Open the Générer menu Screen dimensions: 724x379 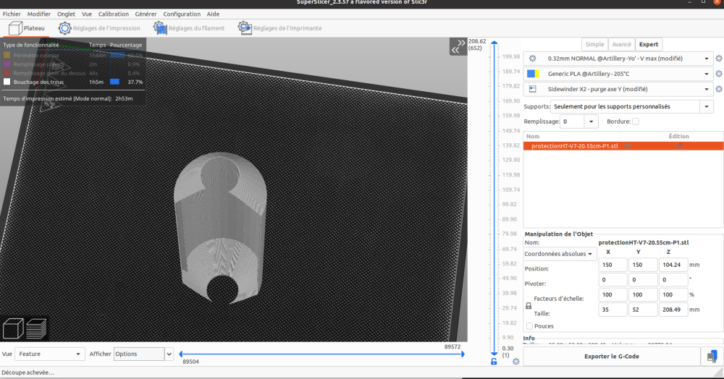point(146,14)
